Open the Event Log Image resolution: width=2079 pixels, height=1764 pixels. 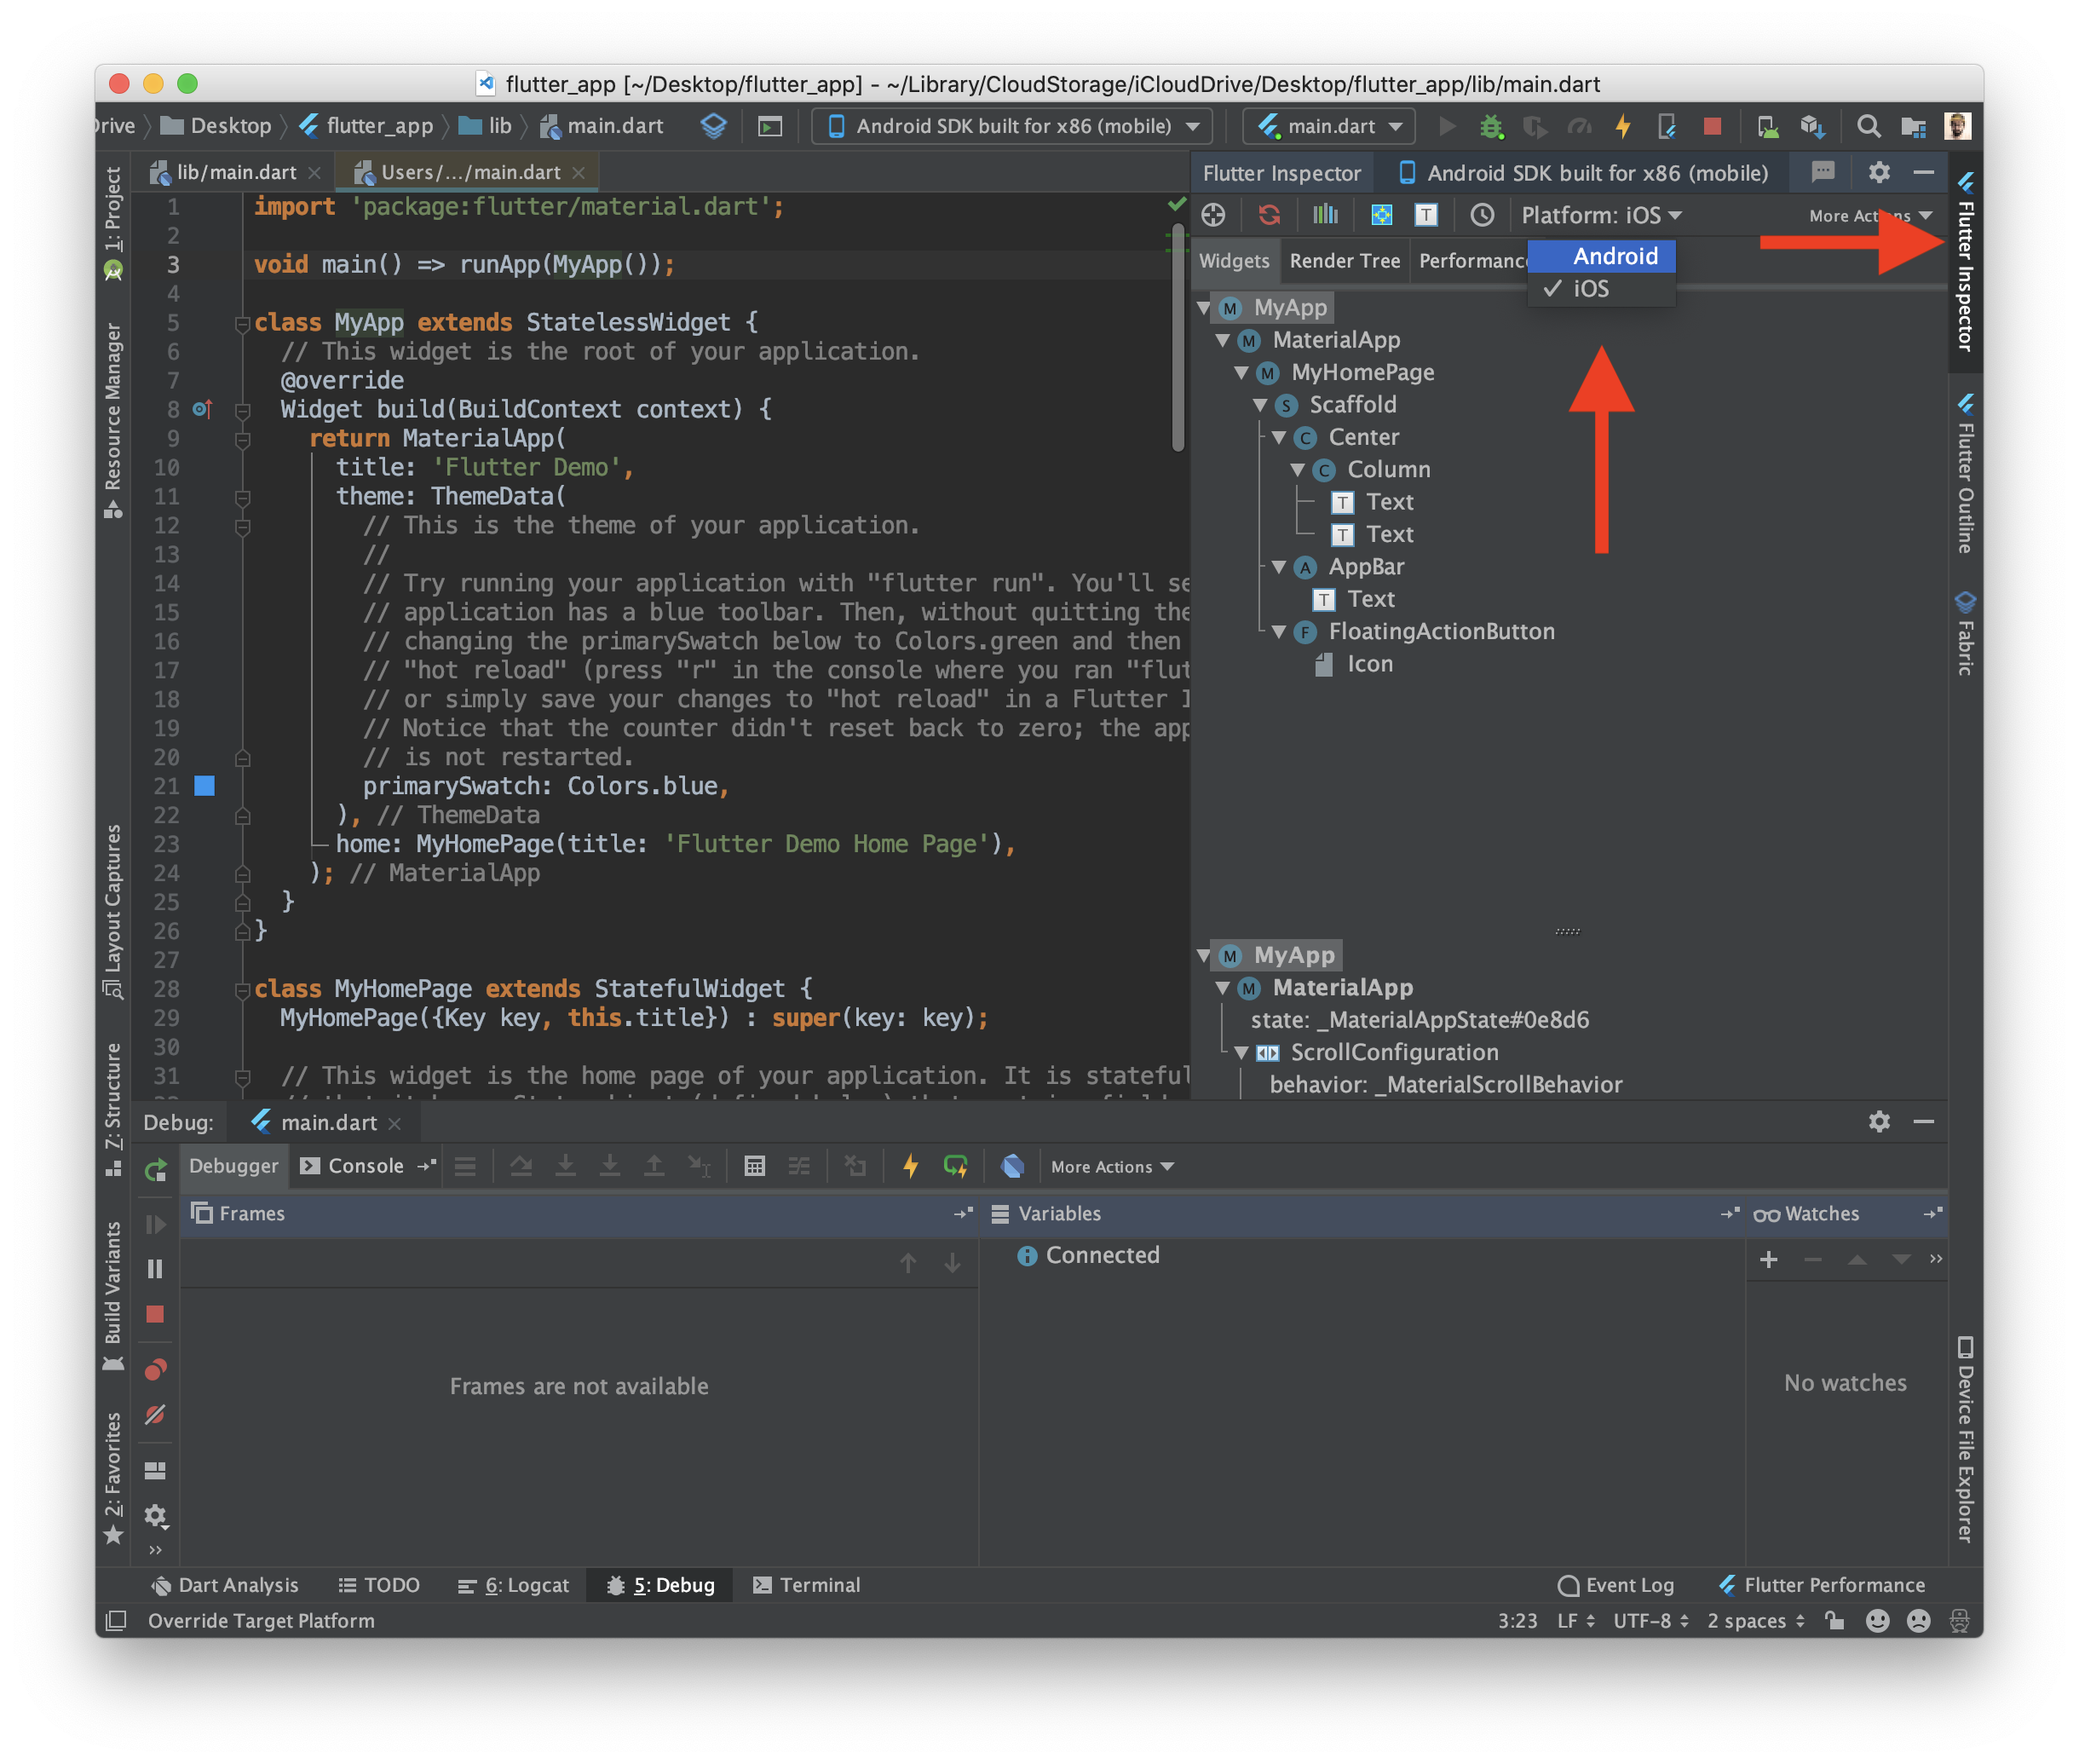1616,1585
